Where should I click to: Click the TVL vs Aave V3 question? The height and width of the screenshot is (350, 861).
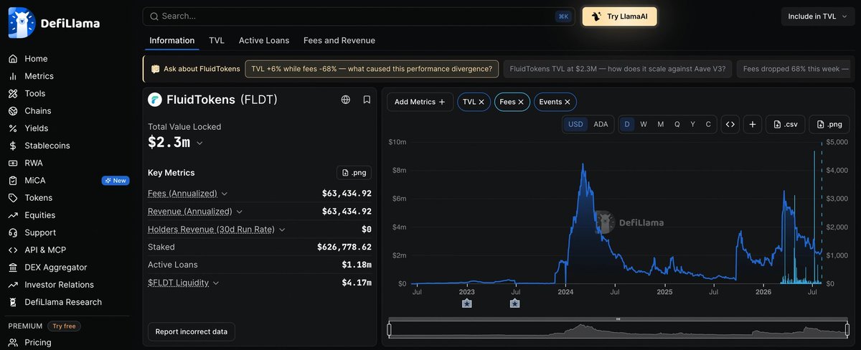pyautogui.click(x=617, y=70)
